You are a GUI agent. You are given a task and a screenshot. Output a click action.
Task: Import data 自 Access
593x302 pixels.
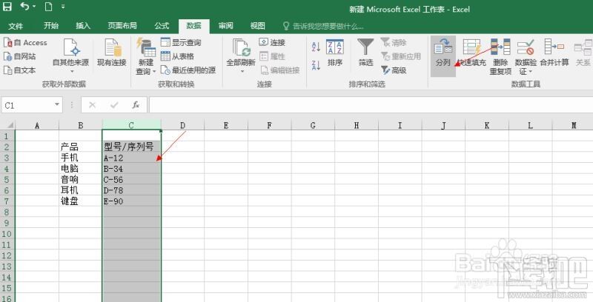(25, 43)
